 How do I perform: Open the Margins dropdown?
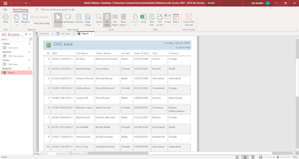[25, 20]
